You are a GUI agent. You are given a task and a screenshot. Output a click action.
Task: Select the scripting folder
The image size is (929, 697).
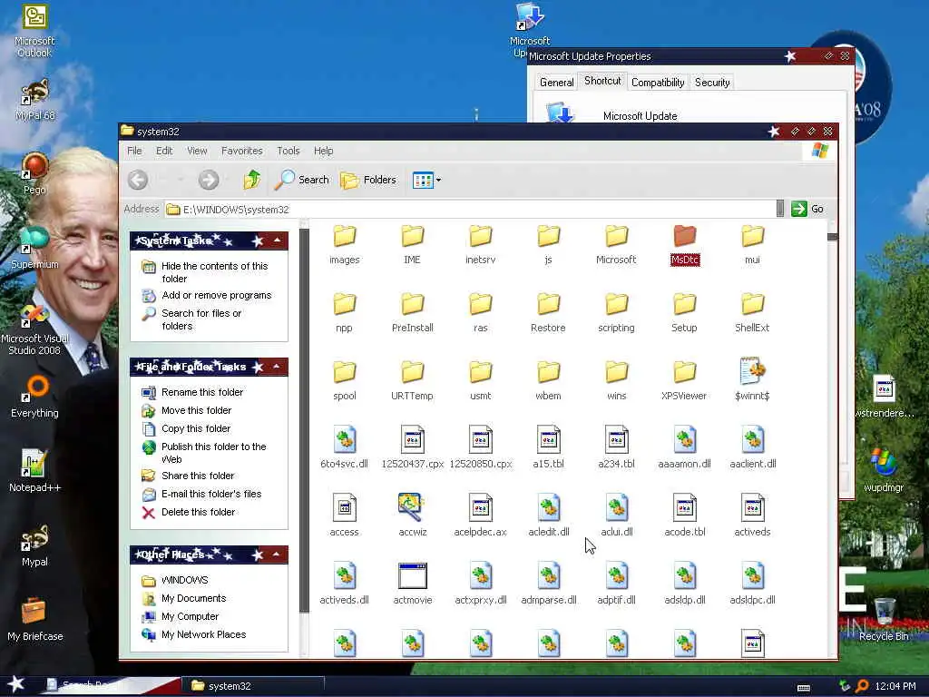[616, 313]
